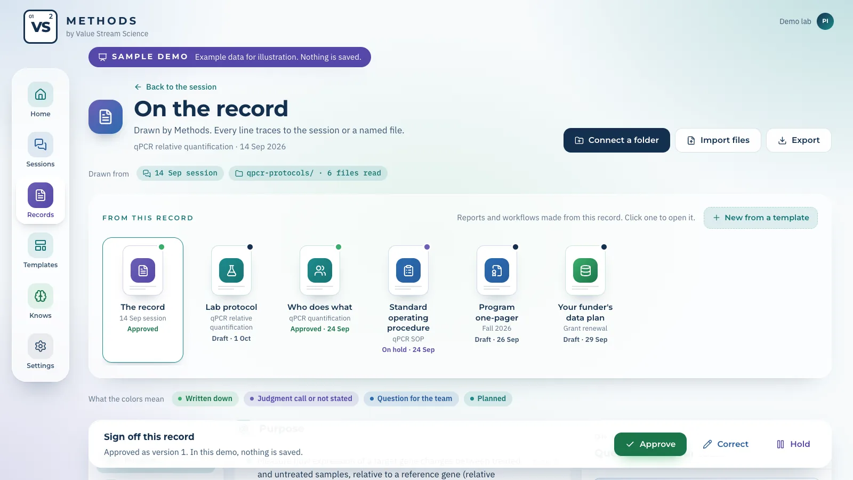The image size is (853, 480).
Task: Click the Demo lab label
Action: click(x=795, y=21)
